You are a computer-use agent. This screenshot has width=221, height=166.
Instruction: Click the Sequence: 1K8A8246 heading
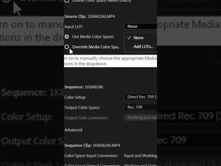pyautogui.click(x=84, y=87)
